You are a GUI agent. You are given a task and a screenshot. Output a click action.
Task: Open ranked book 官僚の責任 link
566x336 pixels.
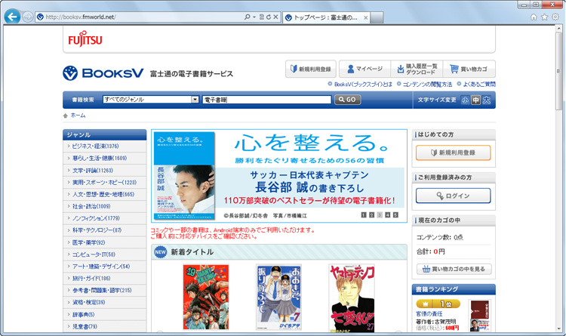(x=429, y=313)
